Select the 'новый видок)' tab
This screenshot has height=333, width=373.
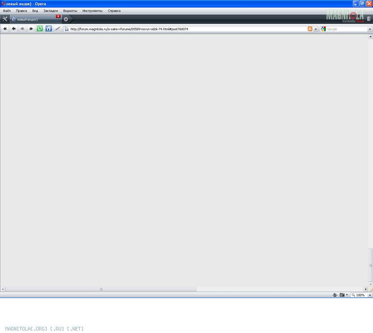pos(35,20)
